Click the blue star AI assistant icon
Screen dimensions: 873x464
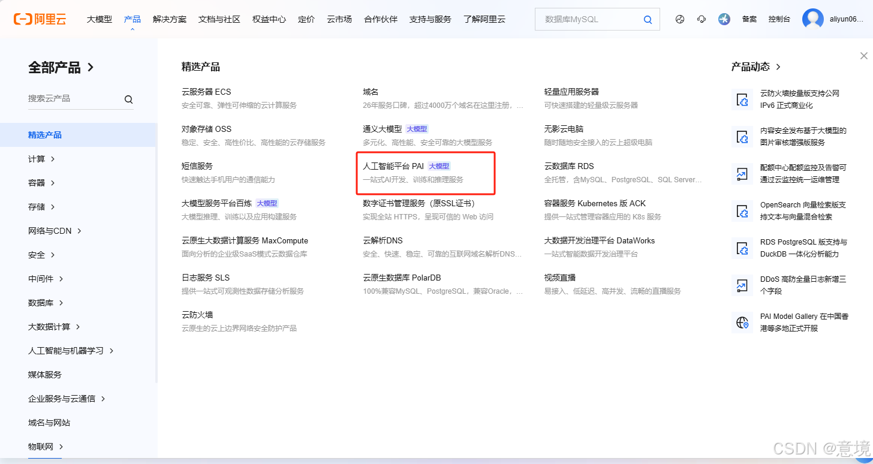pyautogui.click(x=724, y=19)
